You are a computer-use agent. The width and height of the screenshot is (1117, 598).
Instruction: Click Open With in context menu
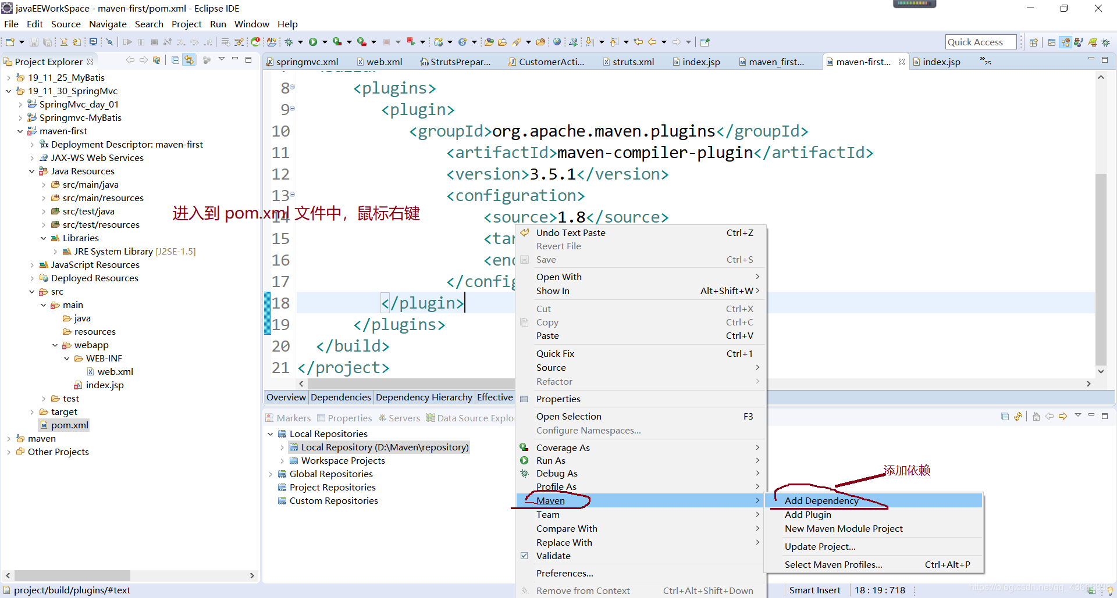point(640,277)
